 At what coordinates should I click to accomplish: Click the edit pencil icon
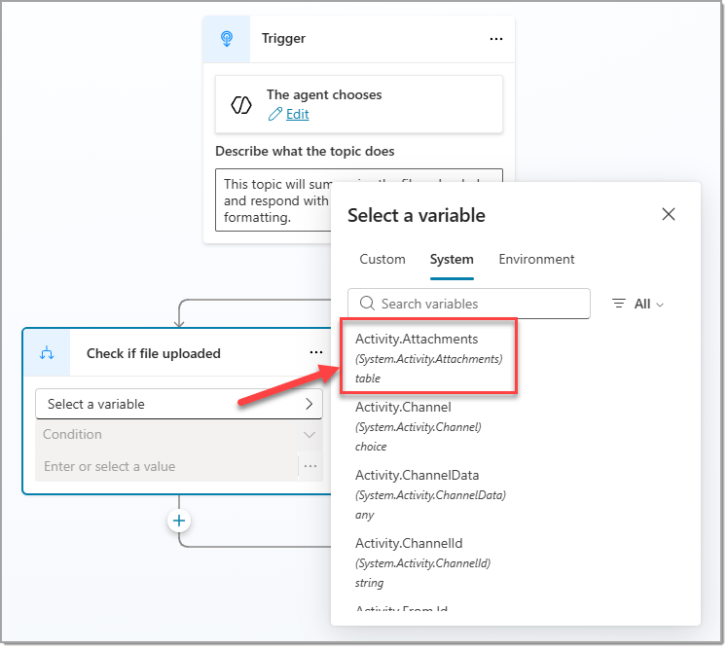pos(276,115)
